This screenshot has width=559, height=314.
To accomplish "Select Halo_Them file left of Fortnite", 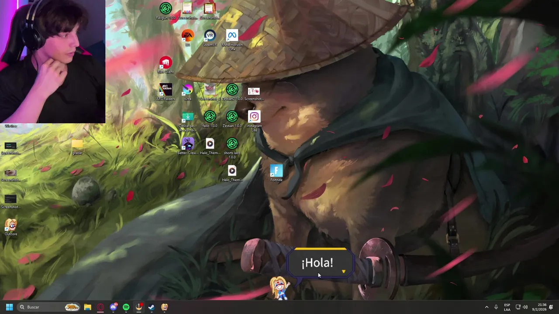I will (x=232, y=174).
